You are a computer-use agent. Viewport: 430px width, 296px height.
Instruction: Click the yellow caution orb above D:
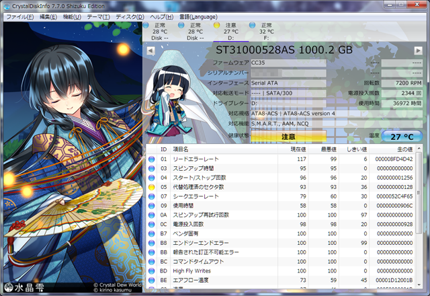point(216,26)
